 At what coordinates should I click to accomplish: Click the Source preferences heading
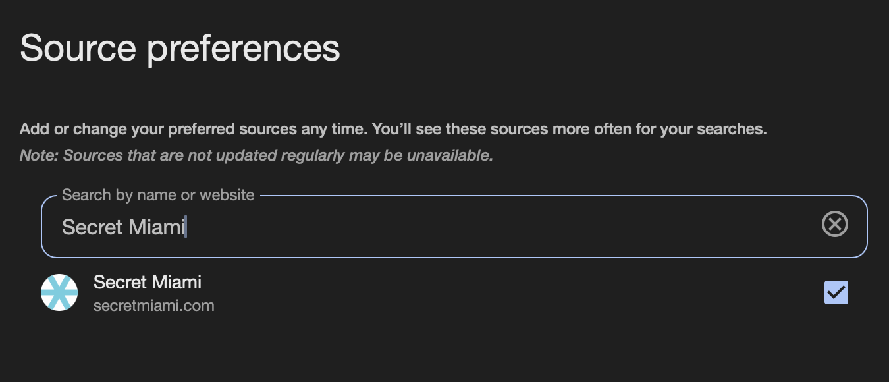pyautogui.click(x=180, y=48)
